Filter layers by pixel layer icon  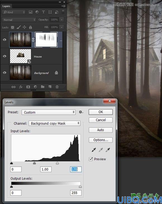pos(30,12)
